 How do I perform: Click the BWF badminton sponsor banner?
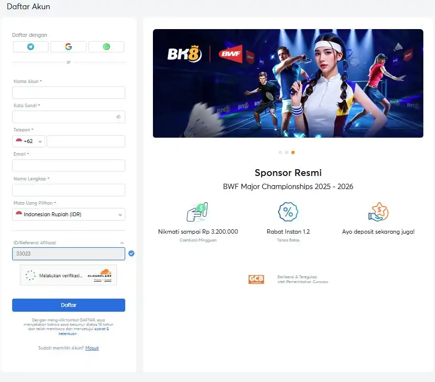tap(288, 83)
